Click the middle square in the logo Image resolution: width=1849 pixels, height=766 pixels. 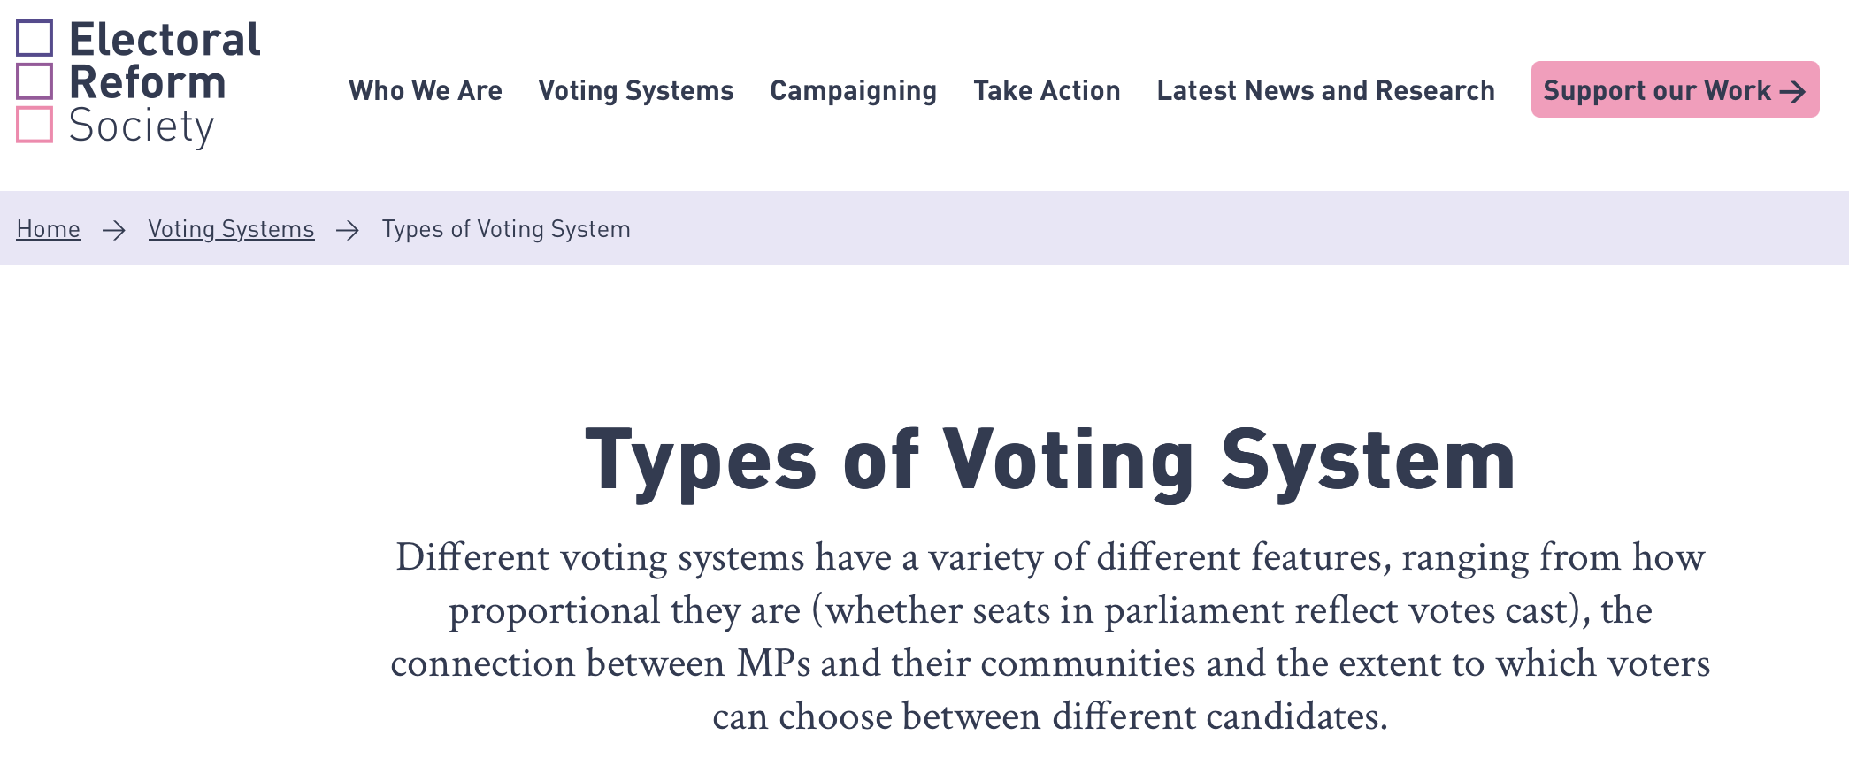35,81
